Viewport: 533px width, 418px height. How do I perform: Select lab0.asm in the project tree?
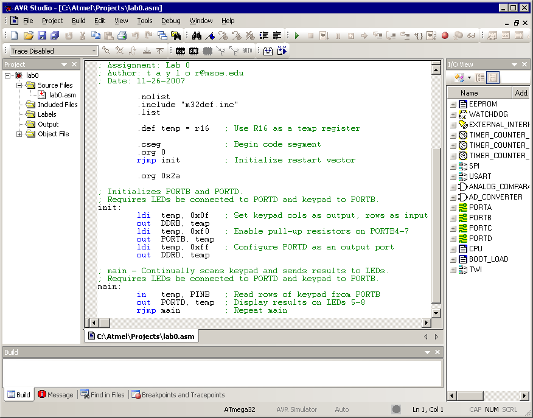coord(62,95)
